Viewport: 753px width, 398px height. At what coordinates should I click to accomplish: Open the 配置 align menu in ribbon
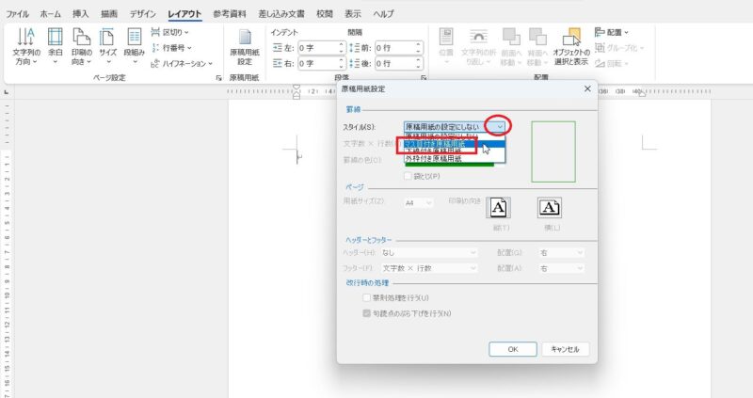tap(612, 32)
